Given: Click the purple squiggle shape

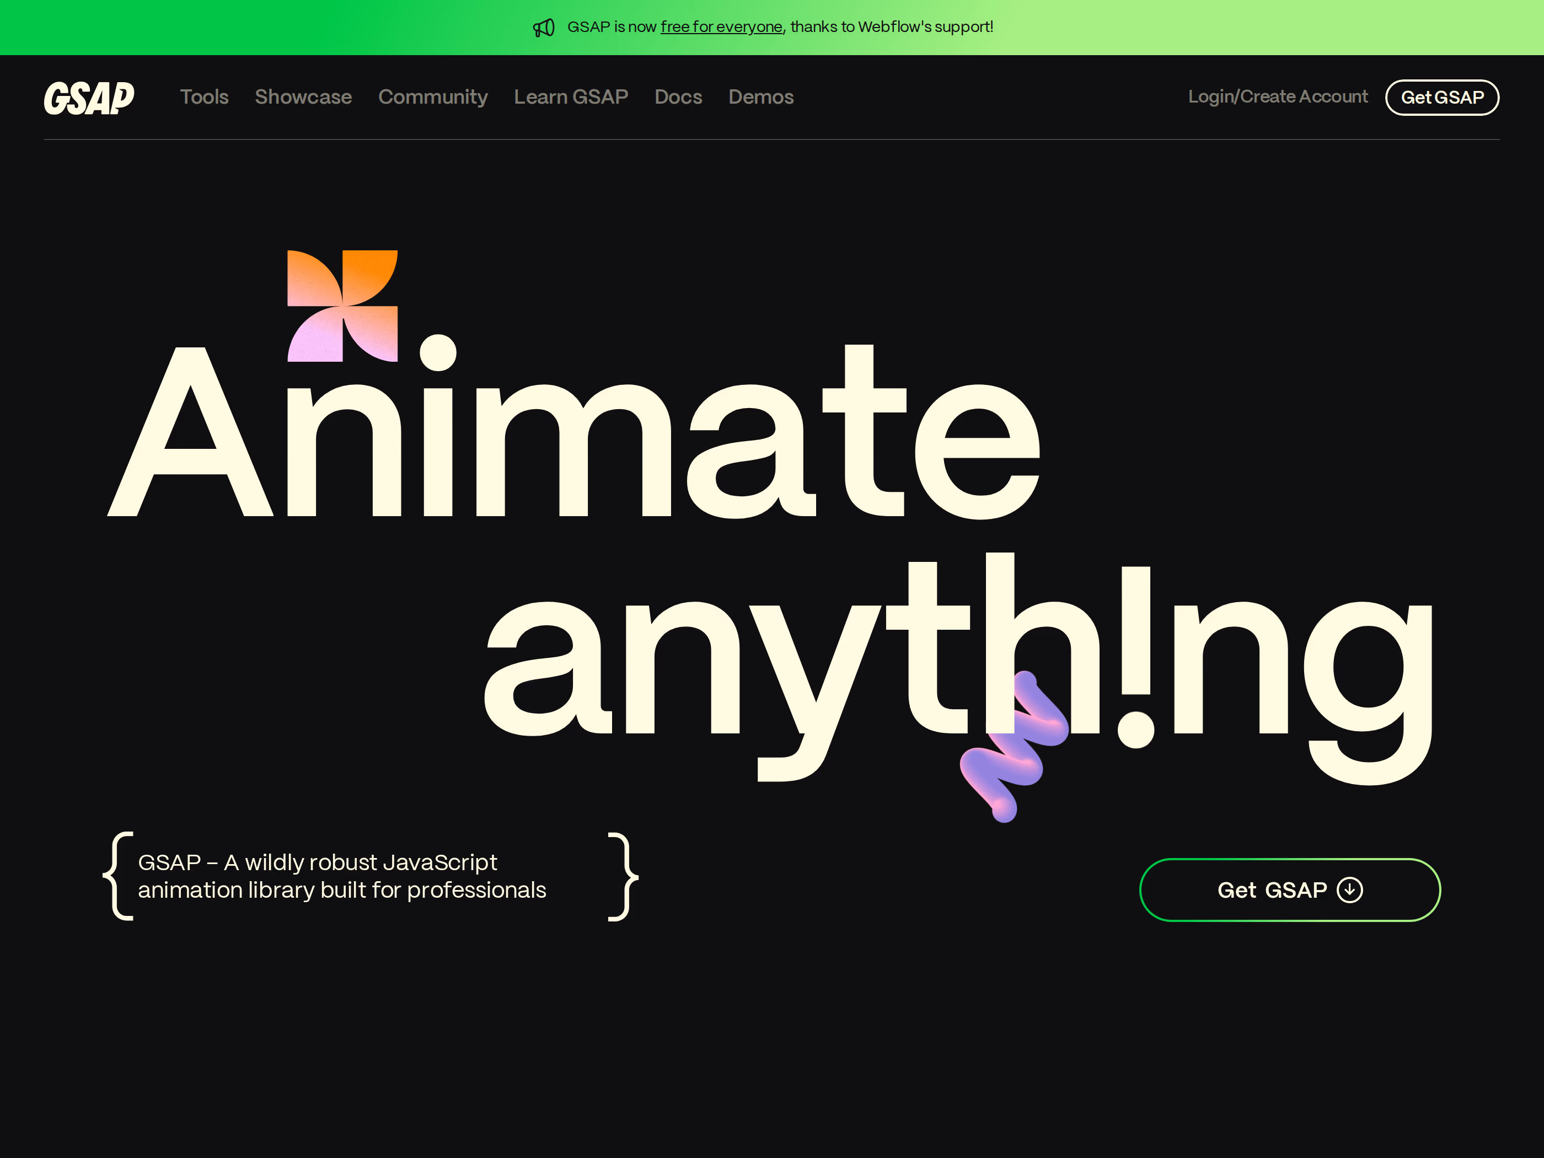Looking at the screenshot, I should (1014, 746).
